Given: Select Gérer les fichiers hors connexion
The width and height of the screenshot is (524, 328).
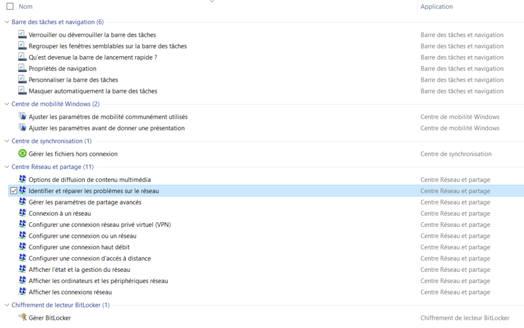Looking at the screenshot, I should pyautogui.click(x=73, y=154).
